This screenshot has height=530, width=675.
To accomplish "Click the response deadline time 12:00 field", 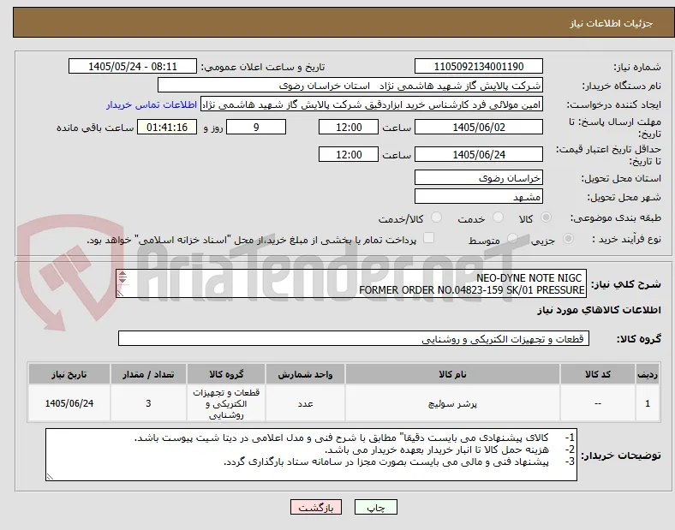I will click(x=349, y=128).
